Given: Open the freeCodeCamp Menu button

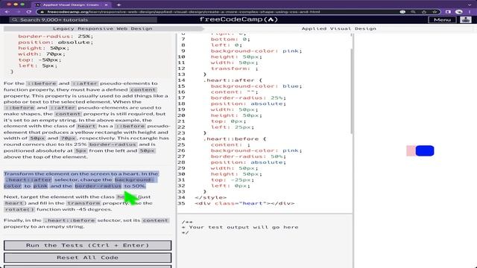Looking at the screenshot, I should (442, 20).
